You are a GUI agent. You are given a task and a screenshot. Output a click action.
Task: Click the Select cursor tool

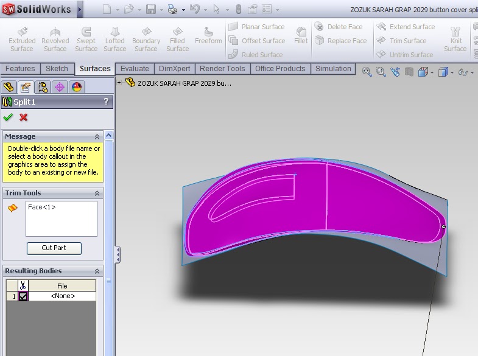click(216, 10)
